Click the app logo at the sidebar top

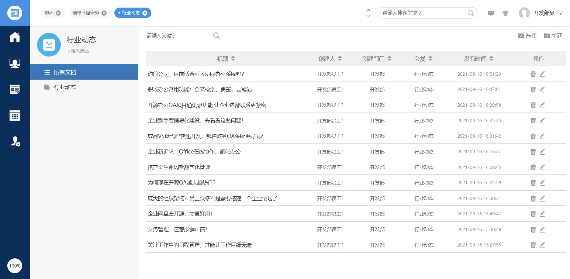click(15, 13)
